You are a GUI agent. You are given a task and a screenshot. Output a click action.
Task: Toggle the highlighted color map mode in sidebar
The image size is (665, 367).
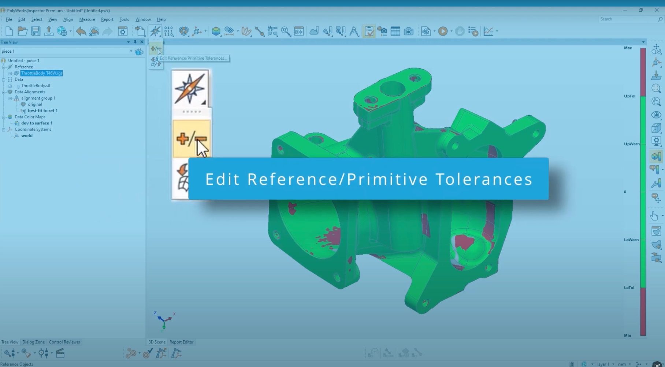tap(656, 156)
